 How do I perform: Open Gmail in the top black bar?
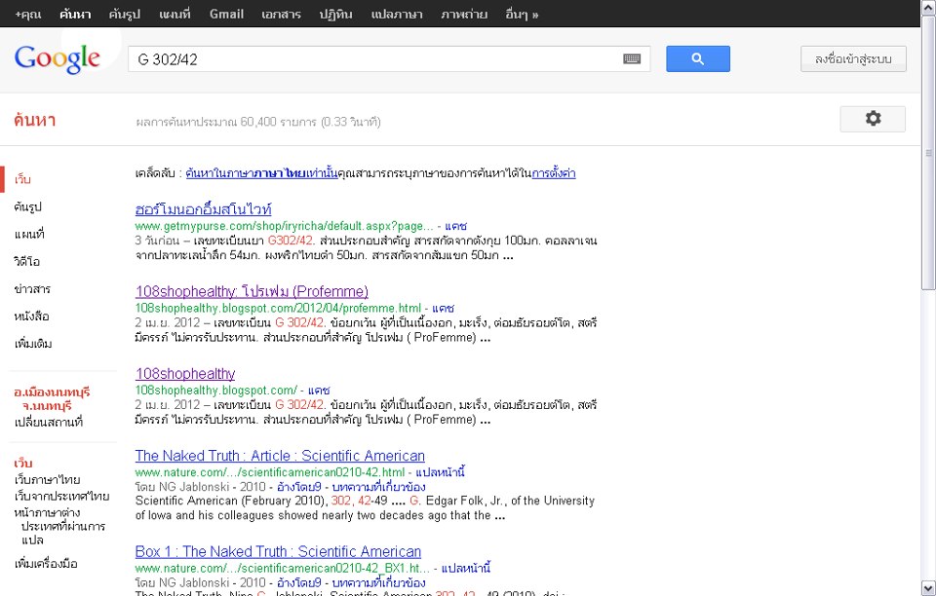226,15
